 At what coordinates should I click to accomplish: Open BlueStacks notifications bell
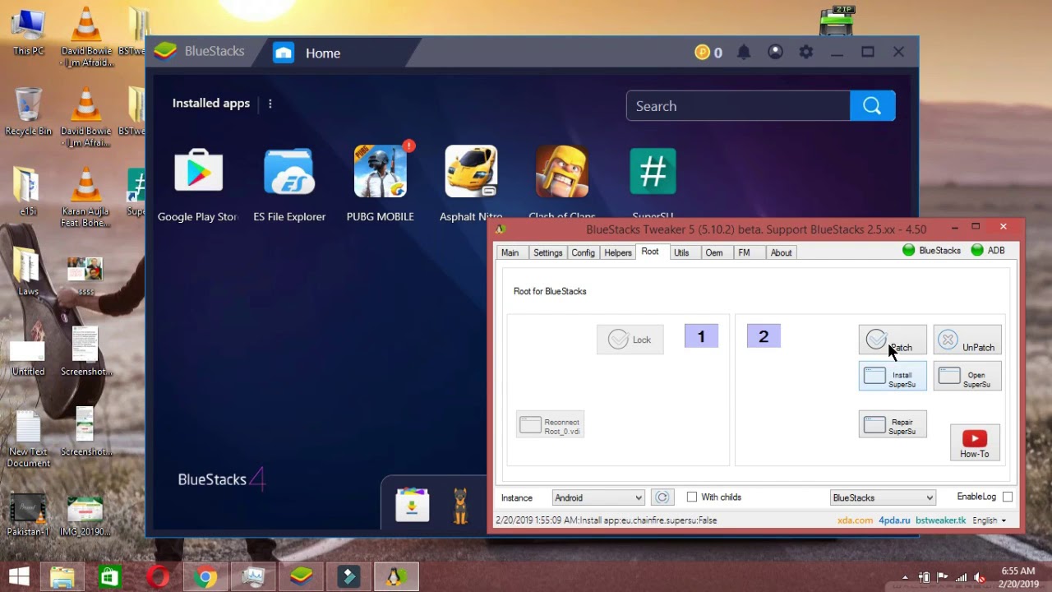tap(744, 52)
